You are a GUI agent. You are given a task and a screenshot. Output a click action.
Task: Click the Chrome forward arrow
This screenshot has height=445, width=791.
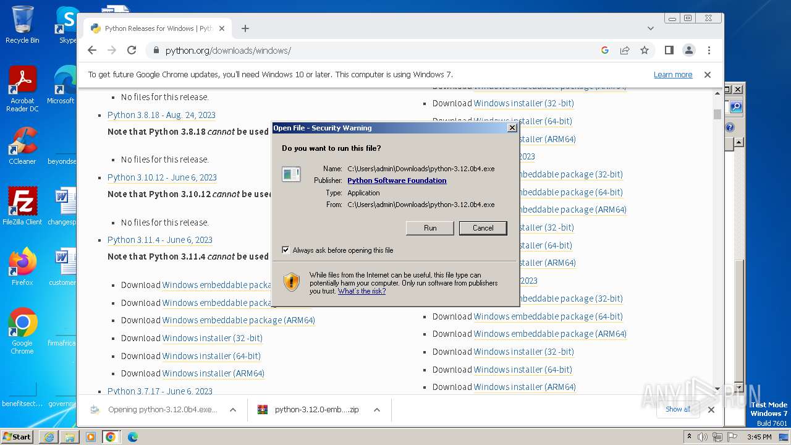(112, 51)
